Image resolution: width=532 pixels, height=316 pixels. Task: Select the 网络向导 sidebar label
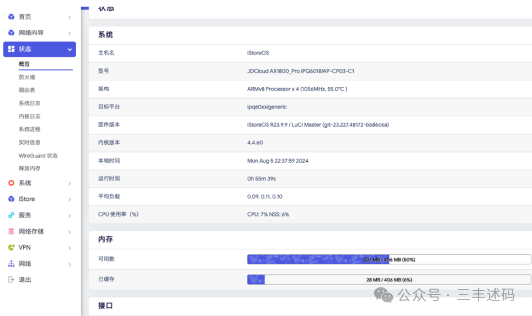pos(31,33)
